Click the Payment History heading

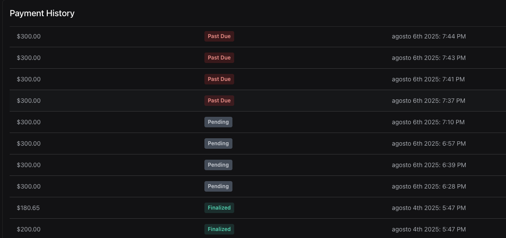(x=42, y=14)
